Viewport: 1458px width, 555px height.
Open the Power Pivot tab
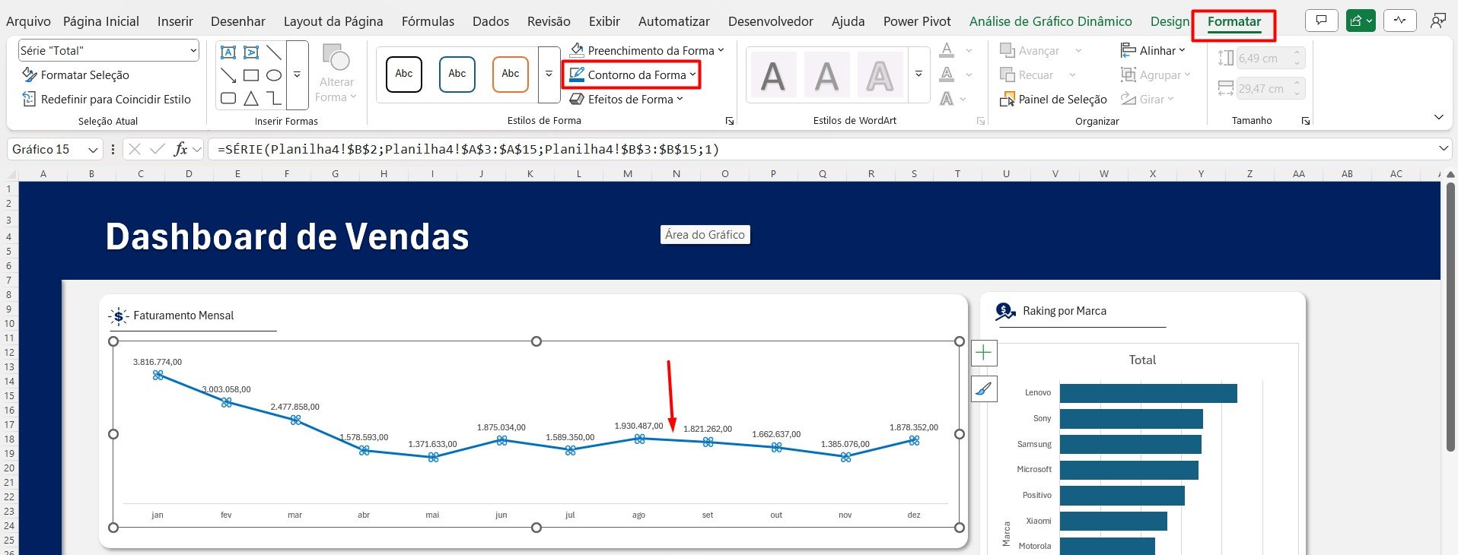917,21
